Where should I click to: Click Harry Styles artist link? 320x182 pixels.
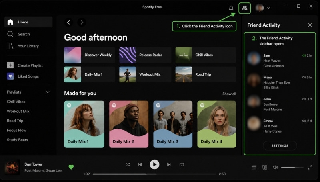272,131
